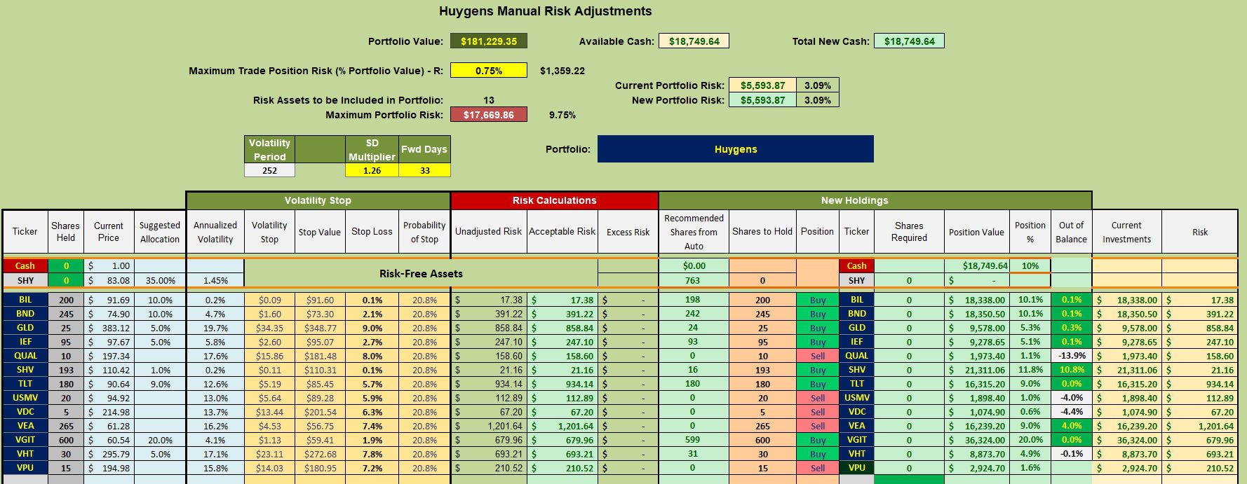
Task: Click IEF annualized volatility 5.8%
Action: (215, 342)
